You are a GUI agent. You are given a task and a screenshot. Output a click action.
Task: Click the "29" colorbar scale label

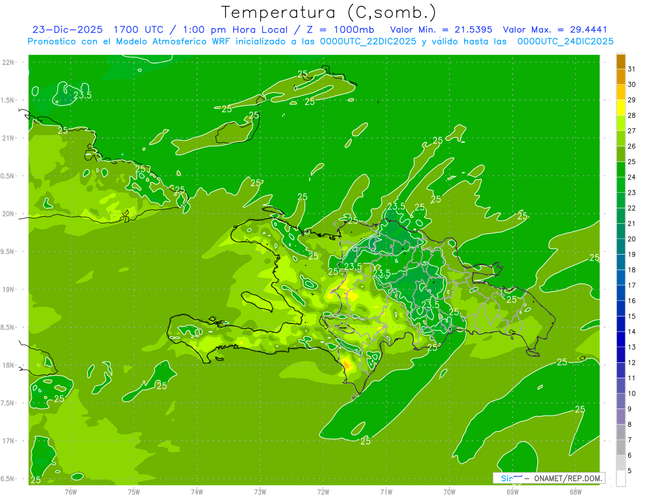[x=632, y=100]
